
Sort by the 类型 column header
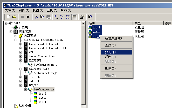click(148, 23)
